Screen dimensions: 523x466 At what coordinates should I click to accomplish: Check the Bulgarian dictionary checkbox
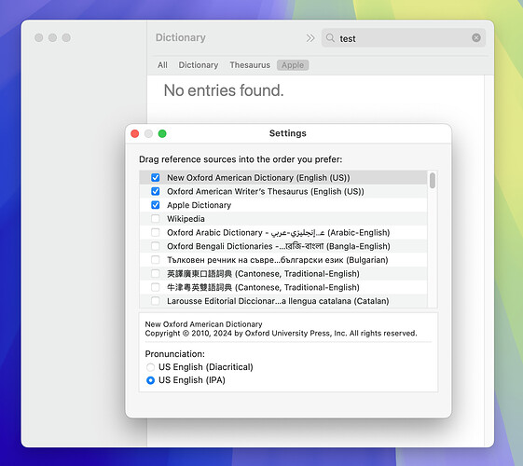click(156, 260)
